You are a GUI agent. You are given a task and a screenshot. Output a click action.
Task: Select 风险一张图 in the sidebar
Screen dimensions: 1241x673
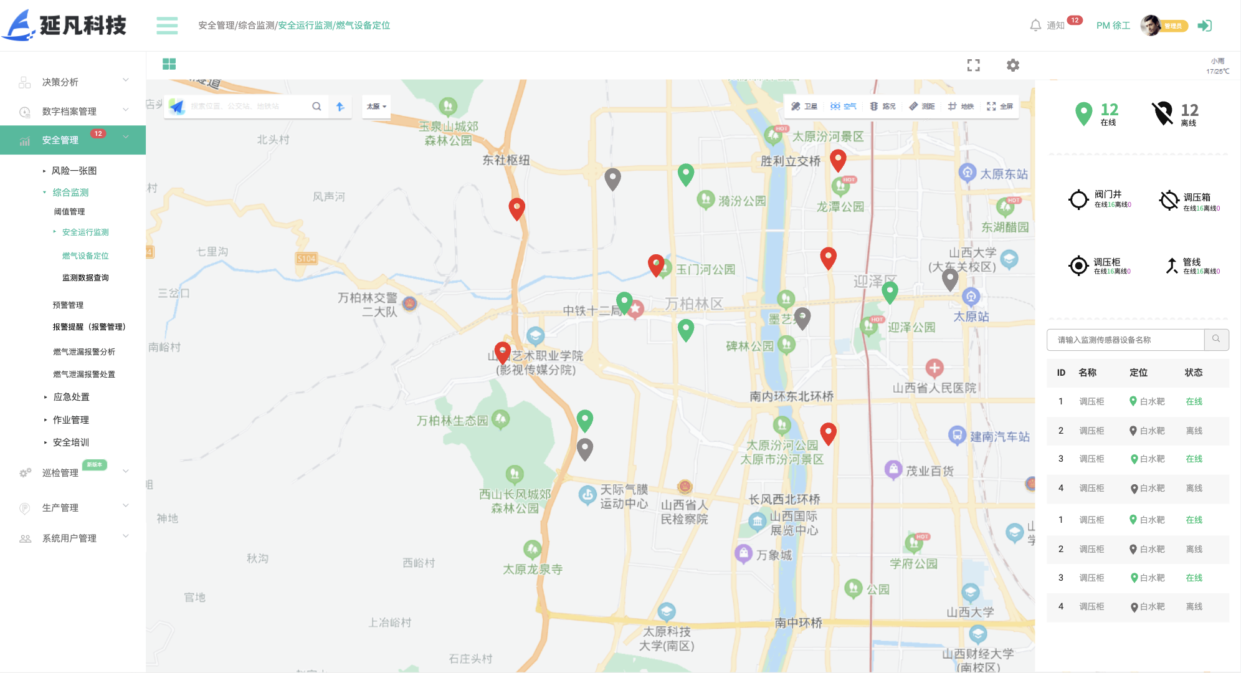(74, 171)
